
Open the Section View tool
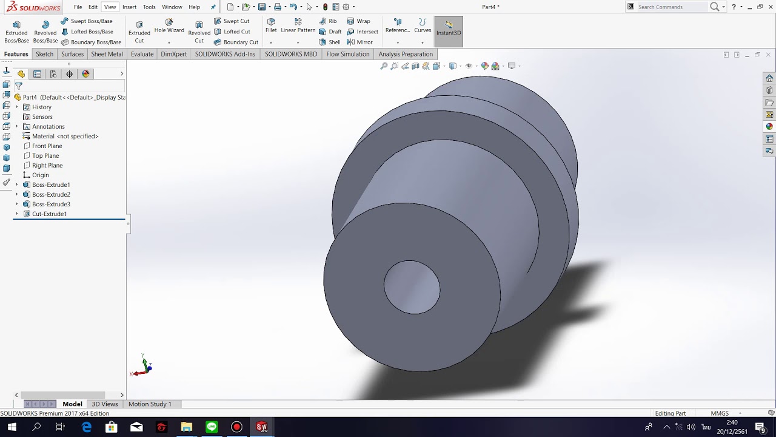pyautogui.click(x=415, y=66)
